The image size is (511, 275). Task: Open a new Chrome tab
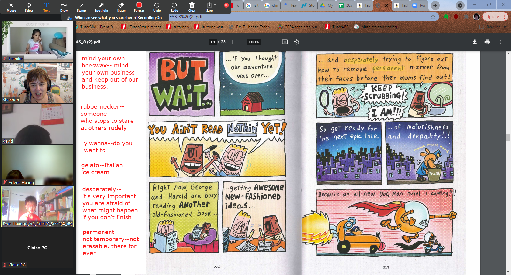[435, 5]
